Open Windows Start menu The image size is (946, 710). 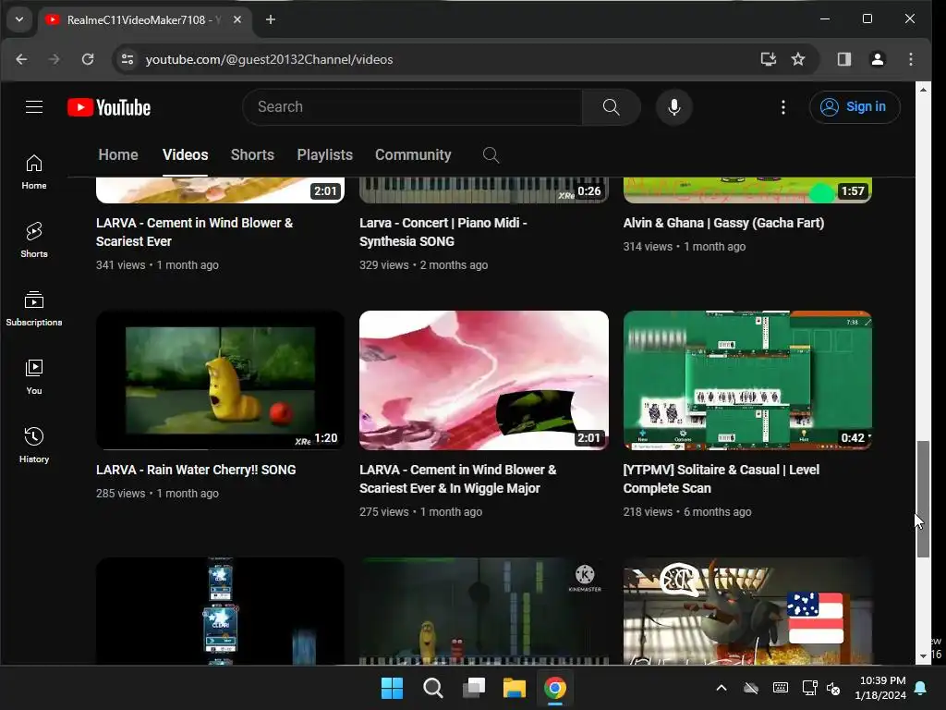[392, 688]
